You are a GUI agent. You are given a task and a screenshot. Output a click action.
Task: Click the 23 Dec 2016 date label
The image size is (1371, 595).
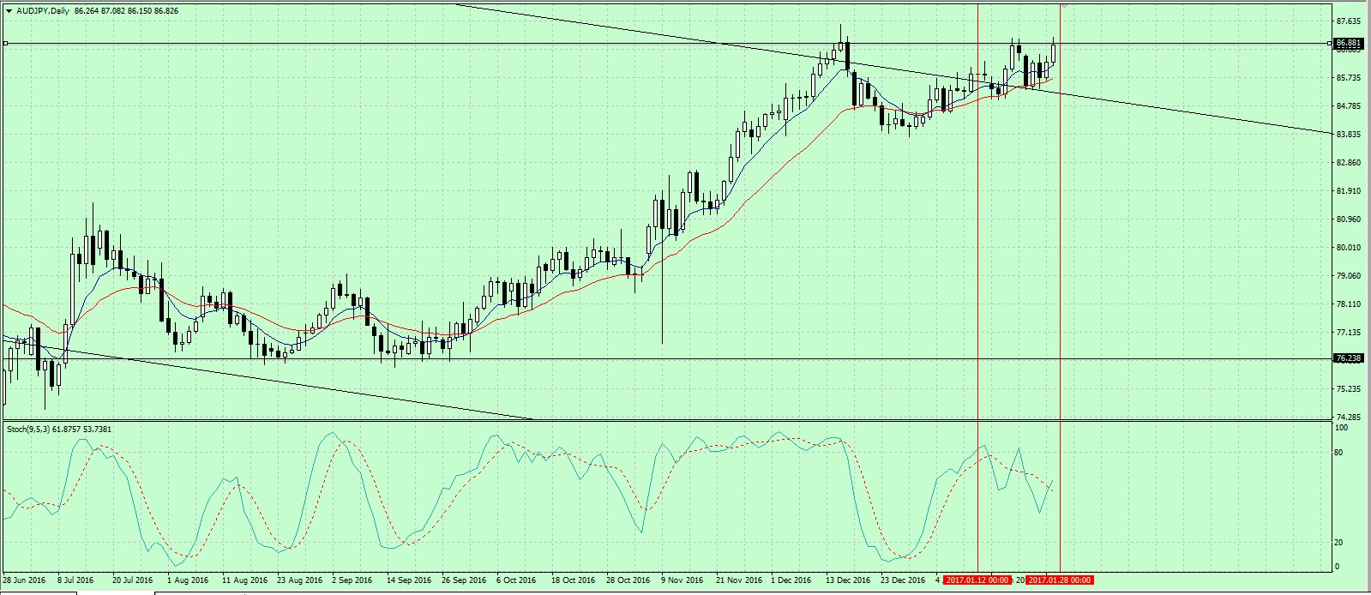tap(903, 580)
